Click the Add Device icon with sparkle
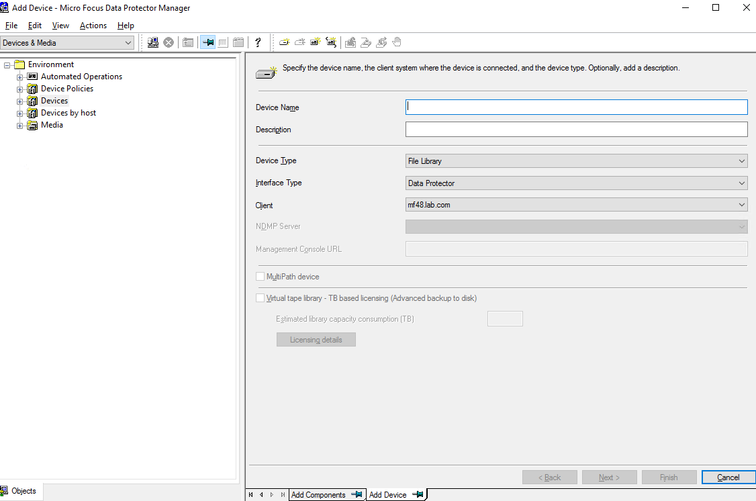Screen dimensions: 756x501 [285, 42]
